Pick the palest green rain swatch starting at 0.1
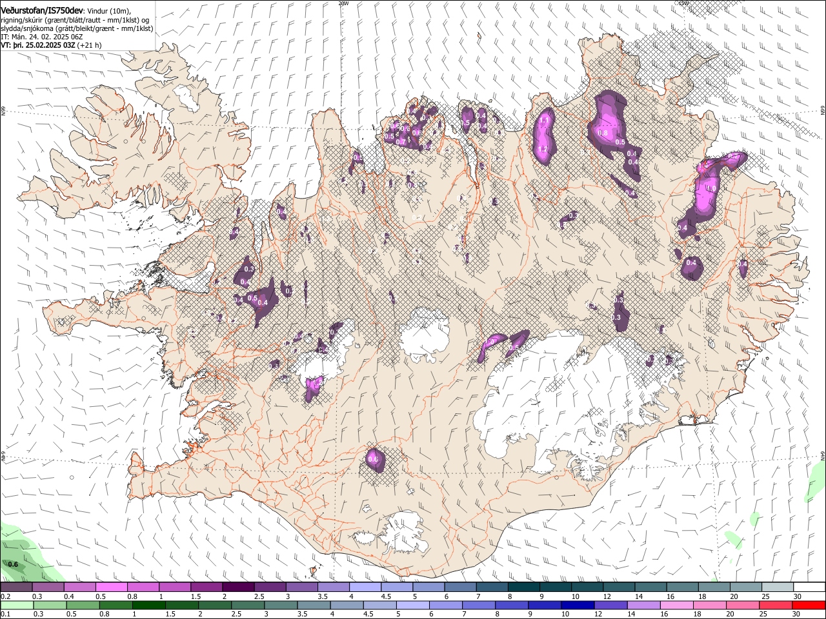This screenshot has width=826, height=619. pyautogui.click(x=16, y=605)
